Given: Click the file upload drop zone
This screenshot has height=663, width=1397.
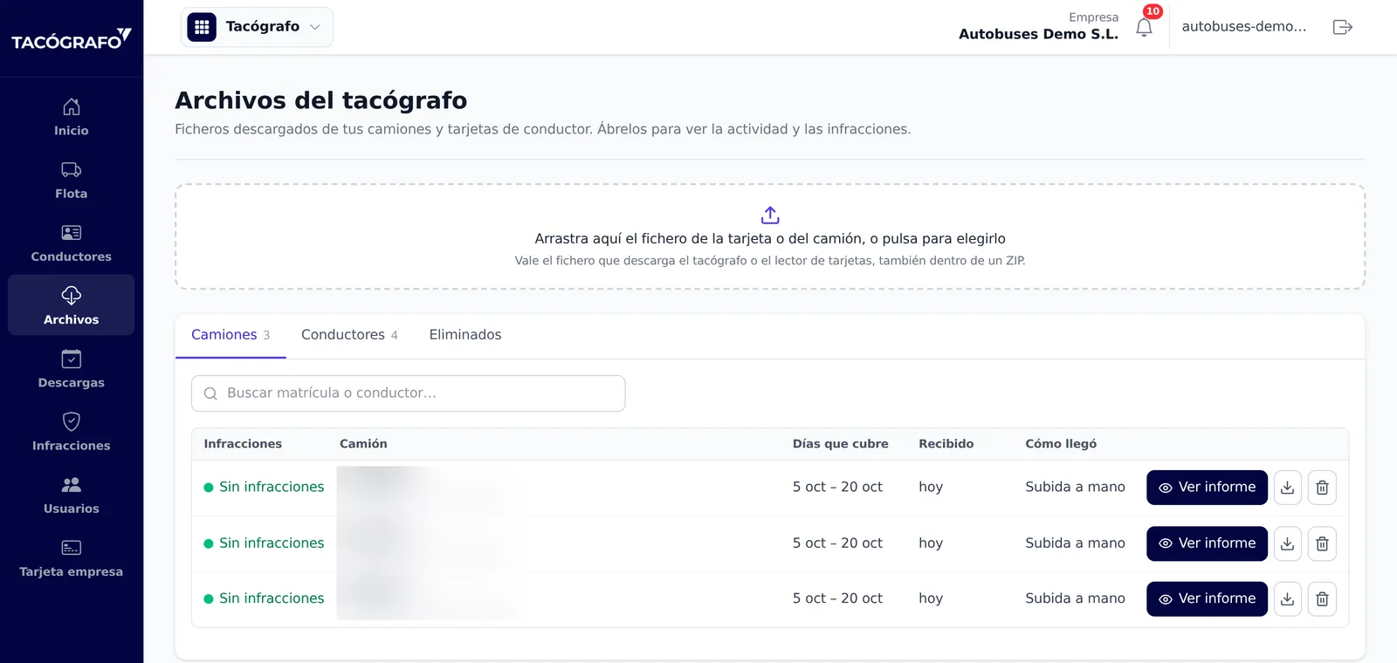Looking at the screenshot, I should click(770, 236).
